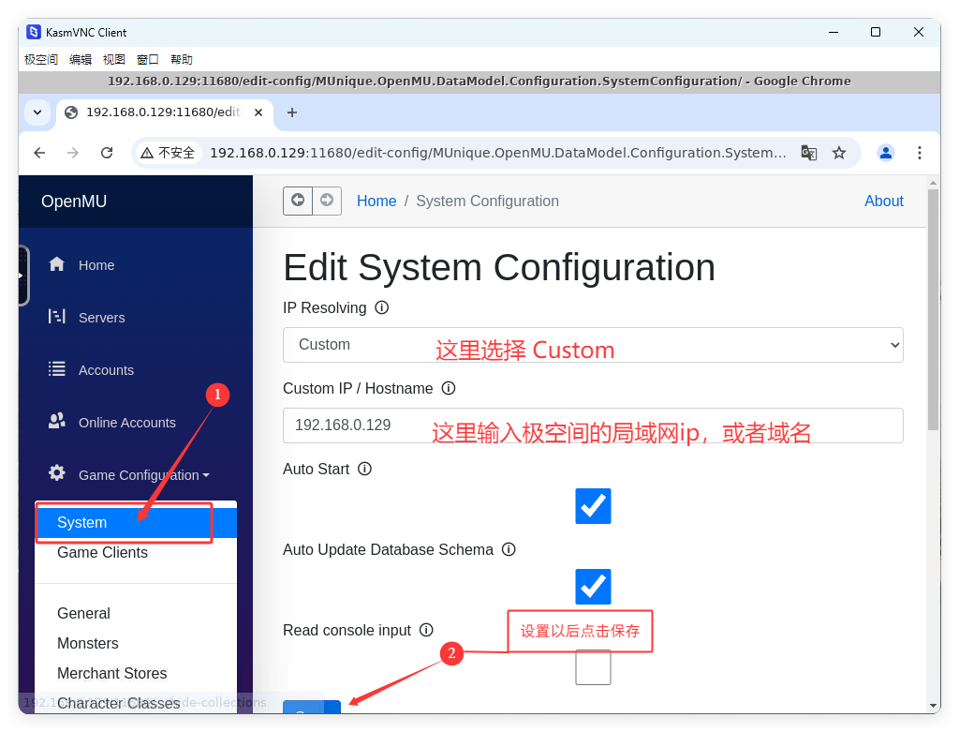Image resolution: width=959 pixels, height=732 pixels.
Task: Uncheck the Auto Start checkbox
Action: click(593, 506)
